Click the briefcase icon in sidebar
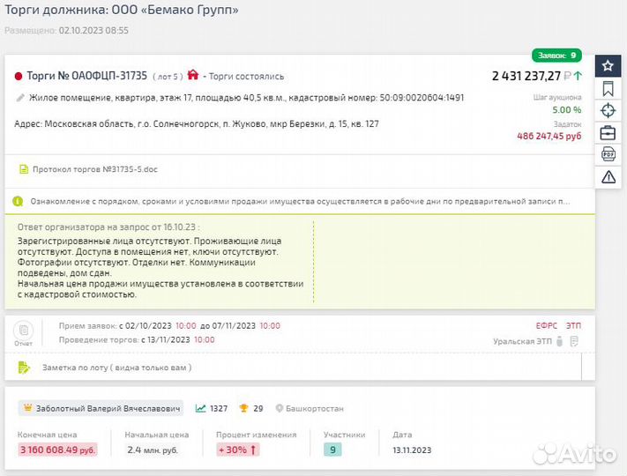Viewport: 627px width, 476px height. (x=608, y=133)
